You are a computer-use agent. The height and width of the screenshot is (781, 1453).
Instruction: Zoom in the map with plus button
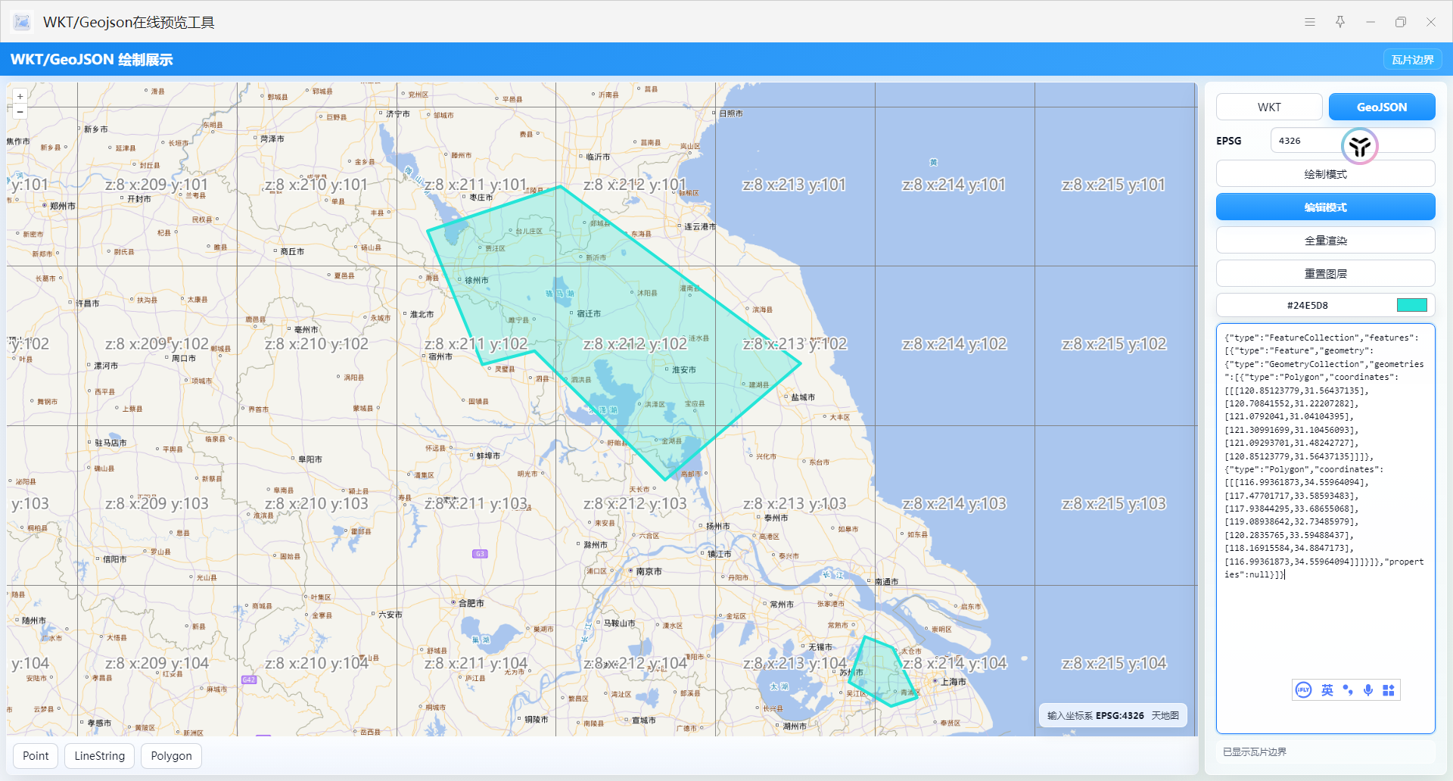tap(20, 96)
